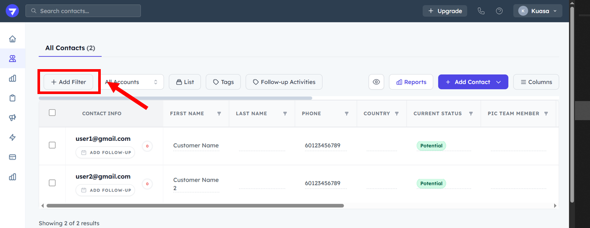Open the Reports button
Screen dimensions: 590x228
point(411,82)
